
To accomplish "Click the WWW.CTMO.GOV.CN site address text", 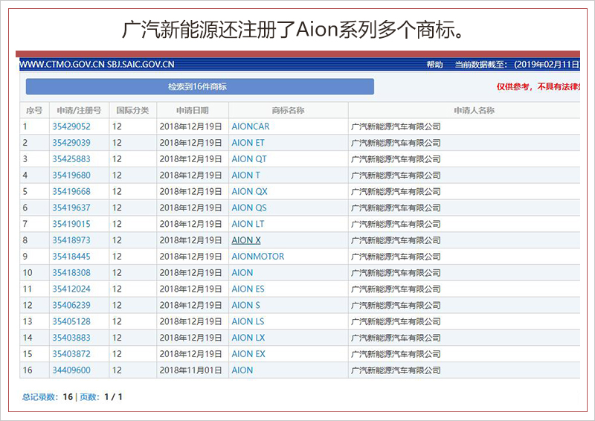I will [62, 65].
